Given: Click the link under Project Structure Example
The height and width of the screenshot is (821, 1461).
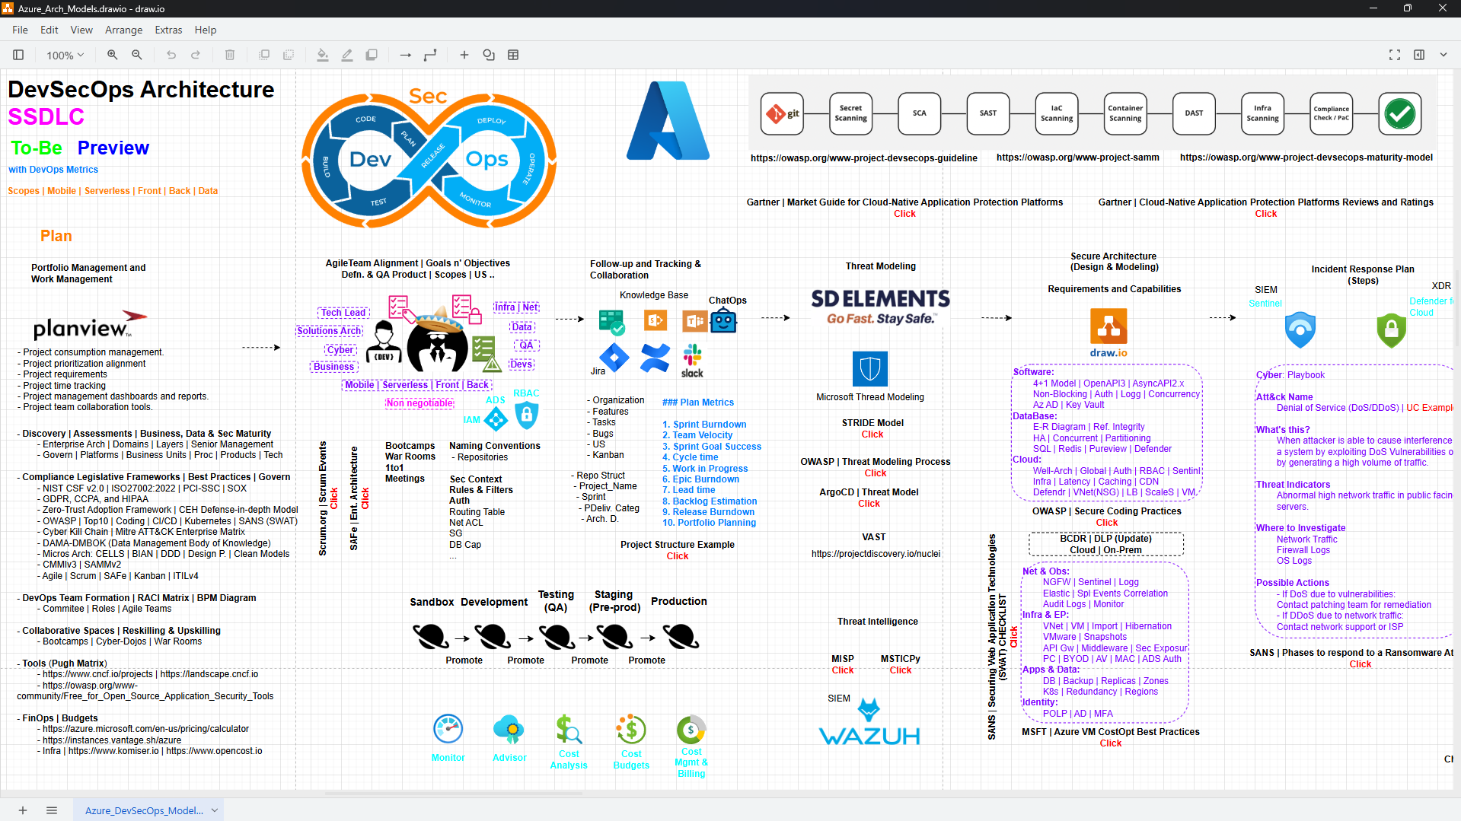Looking at the screenshot, I should tap(678, 556).
